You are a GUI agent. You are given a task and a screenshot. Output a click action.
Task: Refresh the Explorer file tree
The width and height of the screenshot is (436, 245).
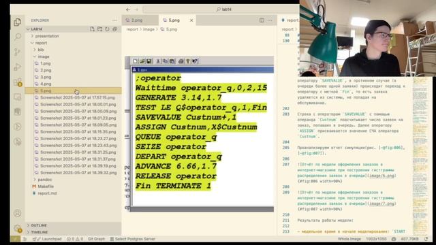tap(108, 29)
